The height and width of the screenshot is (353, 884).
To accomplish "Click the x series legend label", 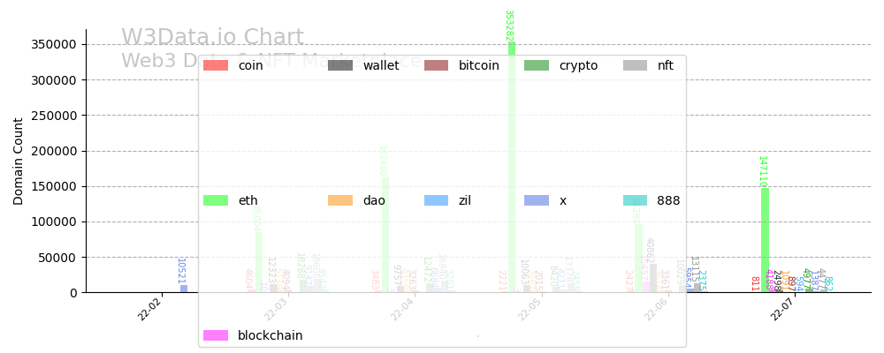I will pos(563,200).
